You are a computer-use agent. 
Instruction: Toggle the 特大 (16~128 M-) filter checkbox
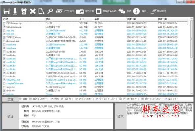coord(52,99)
